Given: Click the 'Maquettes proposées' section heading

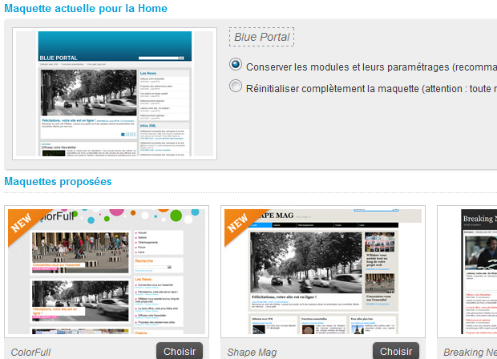Looking at the screenshot, I should pyautogui.click(x=58, y=181).
